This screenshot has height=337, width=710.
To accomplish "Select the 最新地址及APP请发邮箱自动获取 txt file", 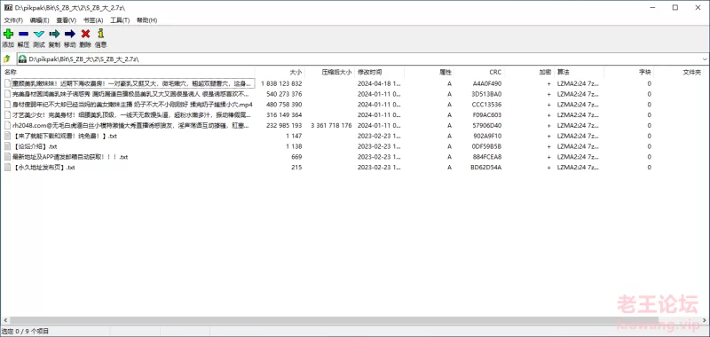I will coord(70,157).
